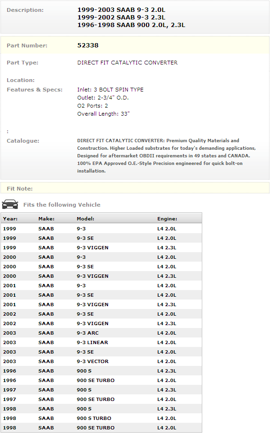Click the Model column header

click(x=86, y=218)
